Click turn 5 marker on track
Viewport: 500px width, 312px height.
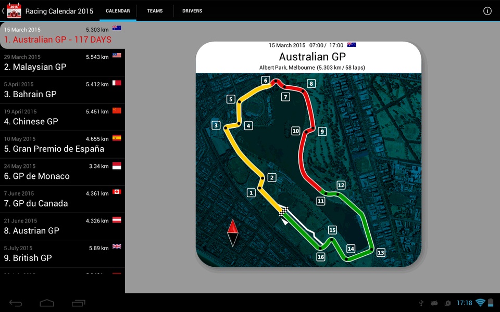tap(231, 99)
